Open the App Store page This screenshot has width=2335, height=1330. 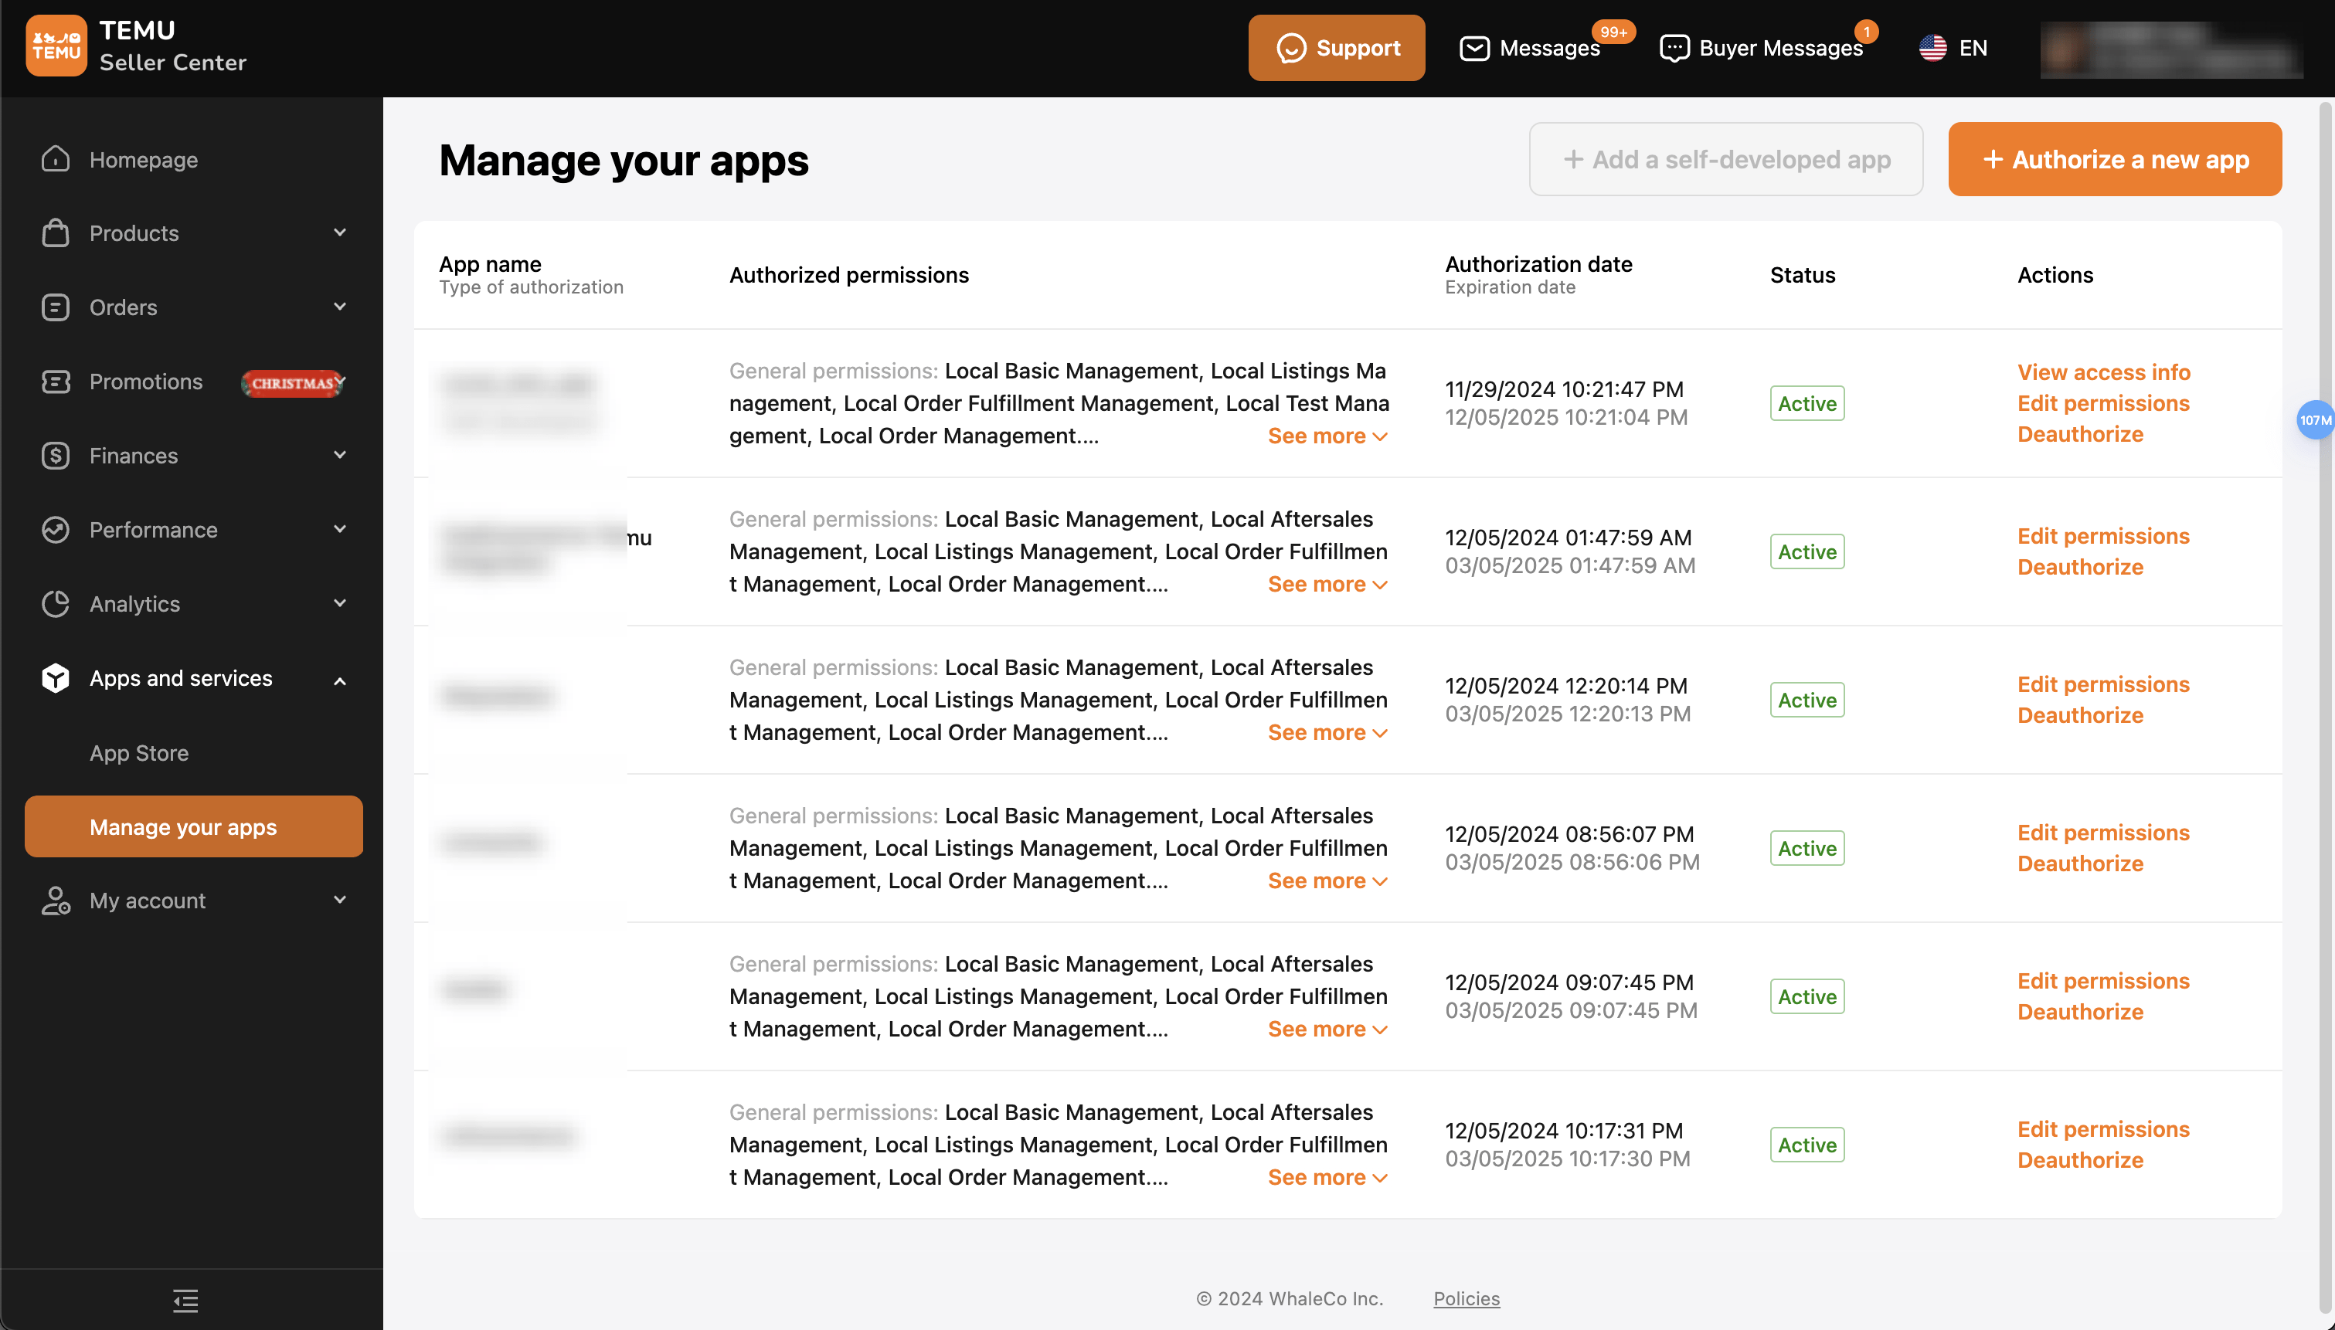[x=139, y=753]
